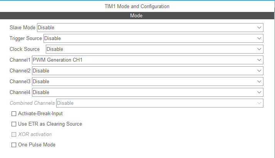275x158 pixels.
Task: Open the Combined Channels dropdown
Action: 160,103
